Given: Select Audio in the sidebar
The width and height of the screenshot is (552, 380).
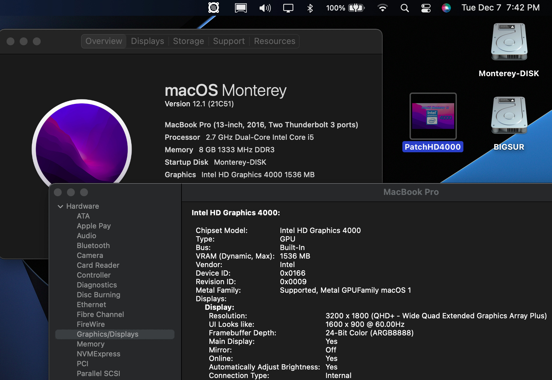Looking at the screenshot, I should tap(87, 236).
